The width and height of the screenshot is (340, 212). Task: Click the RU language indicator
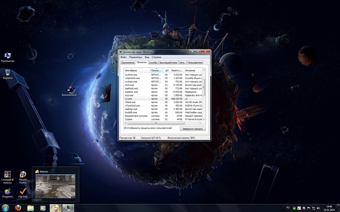coord(288,208)
